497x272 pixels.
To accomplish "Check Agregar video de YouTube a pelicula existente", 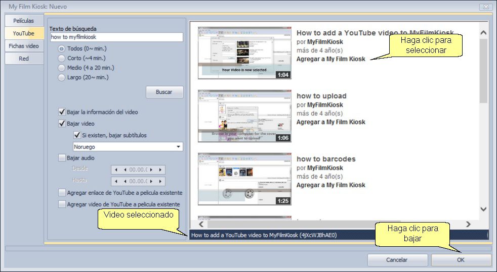I will (62, 204).
